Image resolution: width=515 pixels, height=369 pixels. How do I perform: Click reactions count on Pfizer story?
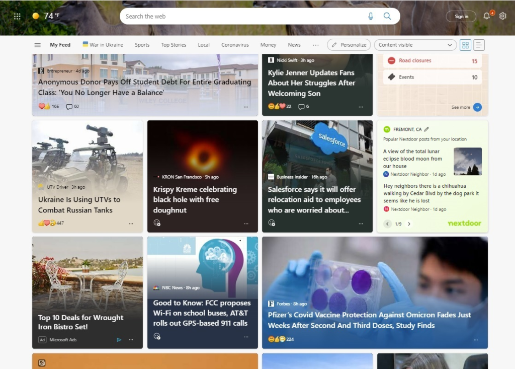pos(281,339)
